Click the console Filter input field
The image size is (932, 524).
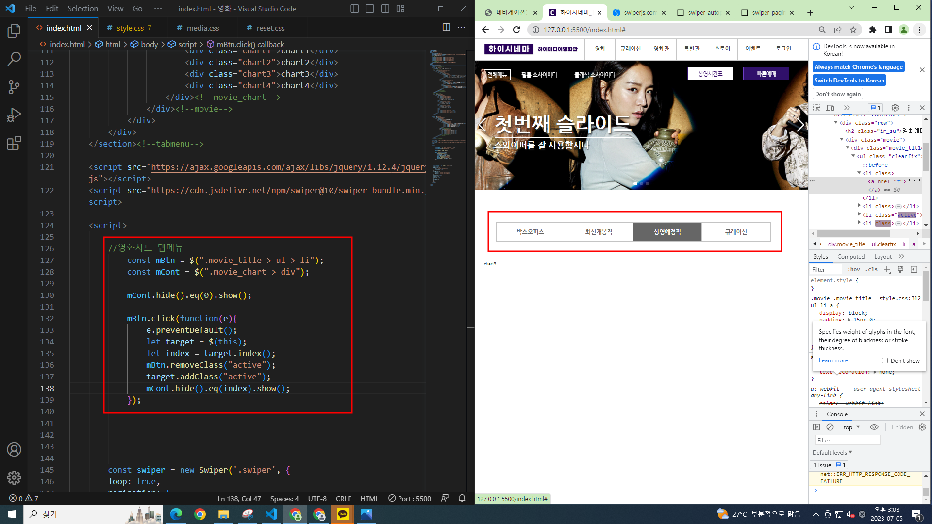[x=847, y=440]
